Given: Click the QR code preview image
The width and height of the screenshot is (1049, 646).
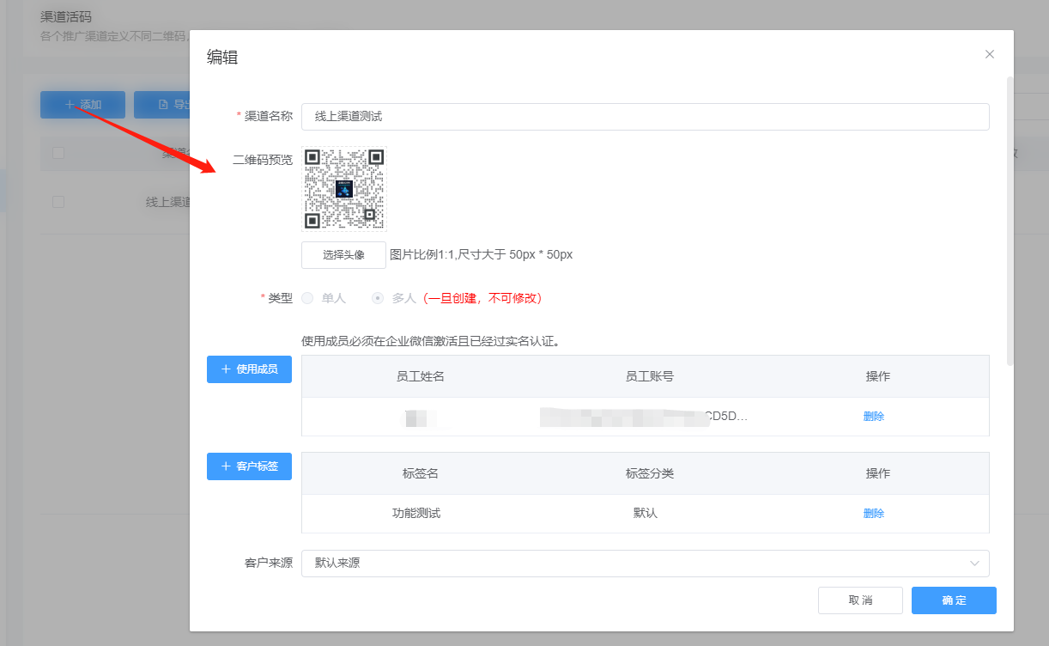Looking at the screenshot, I should pos(344,189).
